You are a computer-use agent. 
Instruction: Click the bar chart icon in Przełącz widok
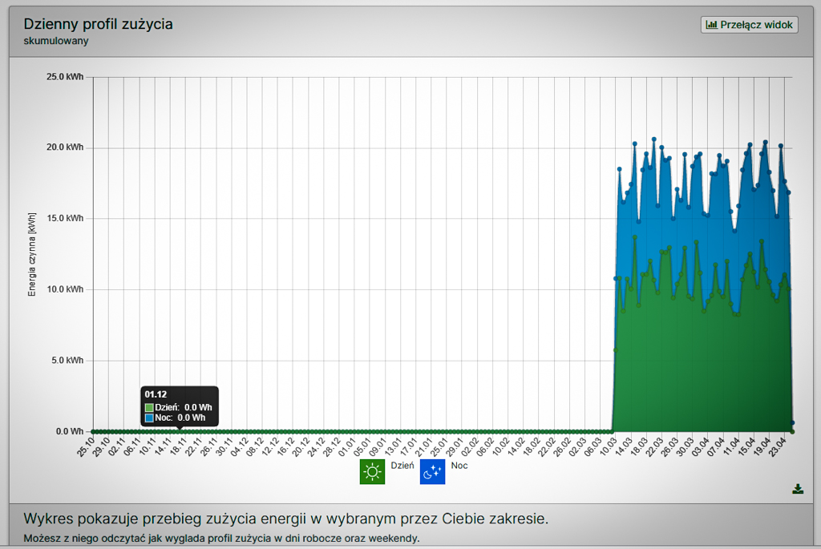(711, 25)
